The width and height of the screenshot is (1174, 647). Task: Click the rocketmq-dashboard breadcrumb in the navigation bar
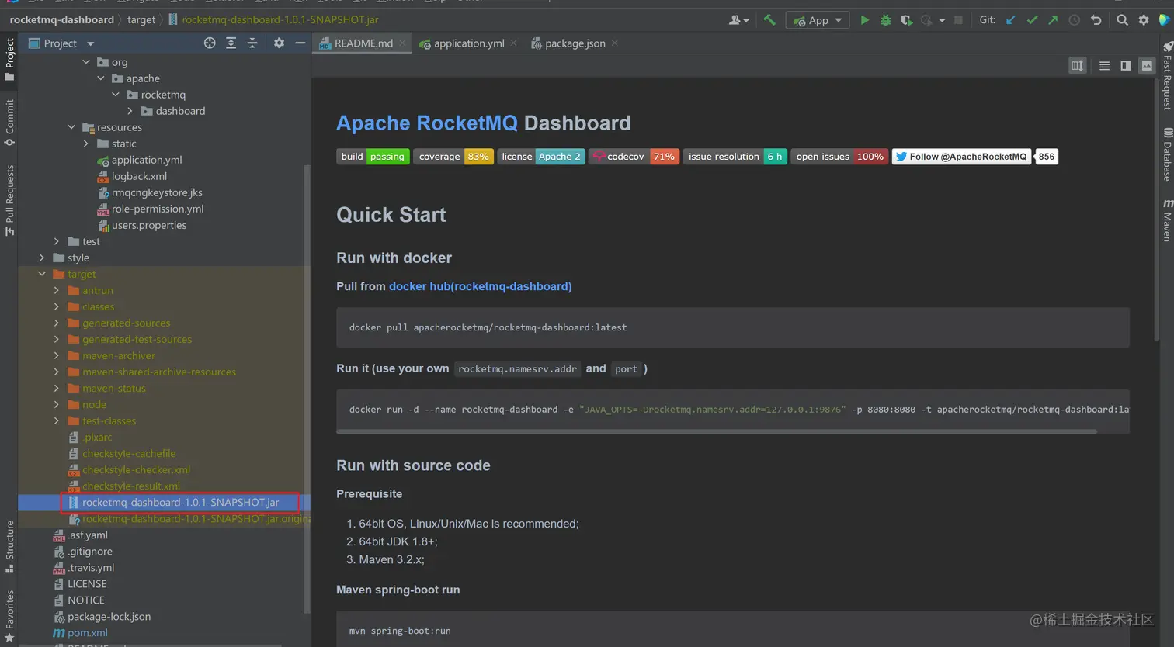pos(61,19)
